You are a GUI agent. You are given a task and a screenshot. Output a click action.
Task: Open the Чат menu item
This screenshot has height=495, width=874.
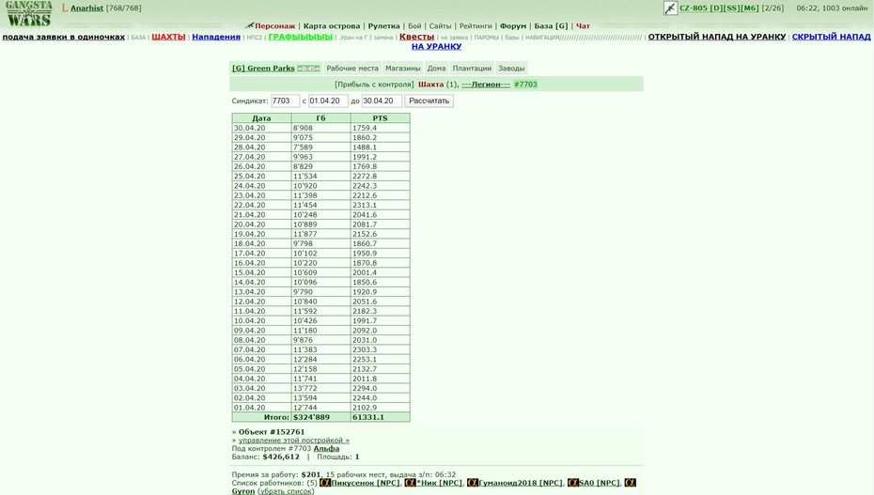[583, 26]
